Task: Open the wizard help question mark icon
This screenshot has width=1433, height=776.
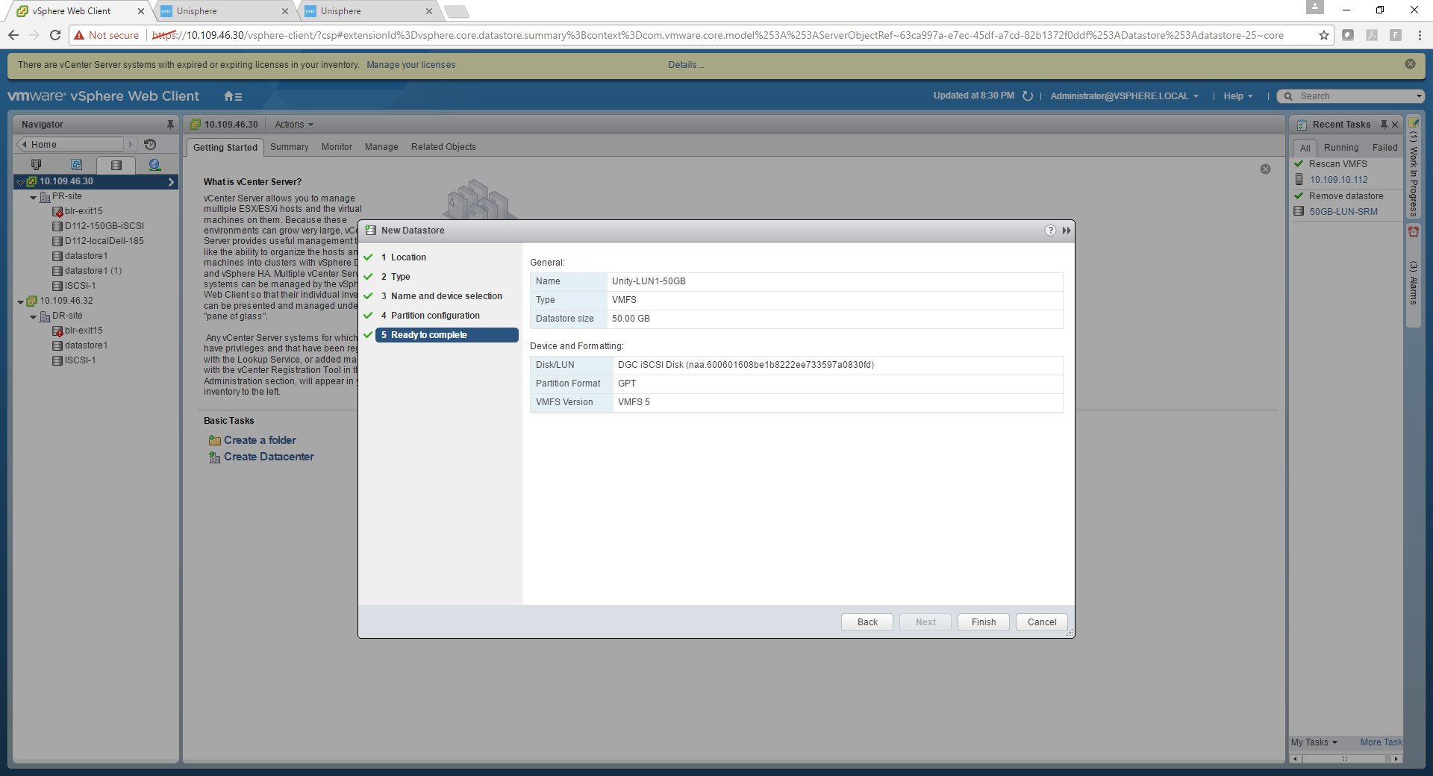Action: pos(1050,231)
